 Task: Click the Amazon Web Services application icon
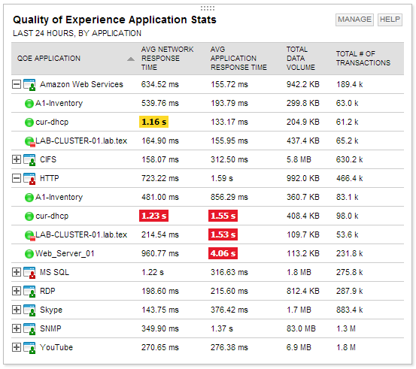pyautogui.click(x=29, y=85)
